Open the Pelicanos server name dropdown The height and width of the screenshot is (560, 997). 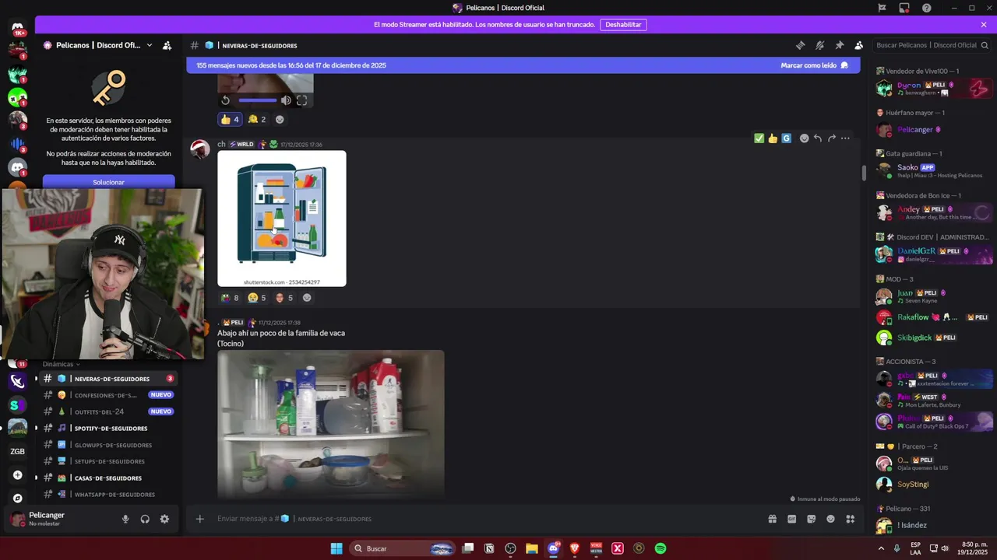(98, 45)
